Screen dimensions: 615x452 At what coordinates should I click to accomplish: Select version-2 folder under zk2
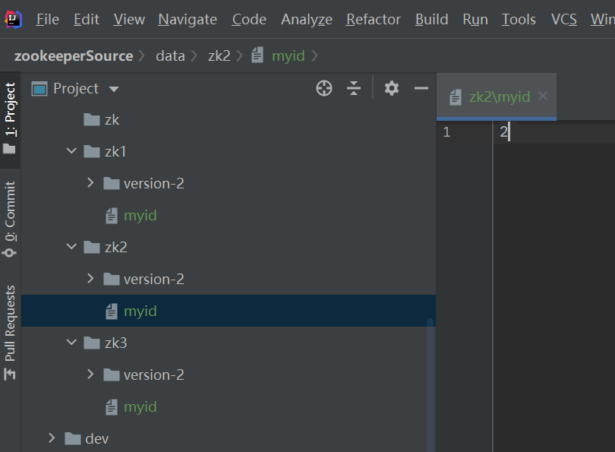(153, 279)
